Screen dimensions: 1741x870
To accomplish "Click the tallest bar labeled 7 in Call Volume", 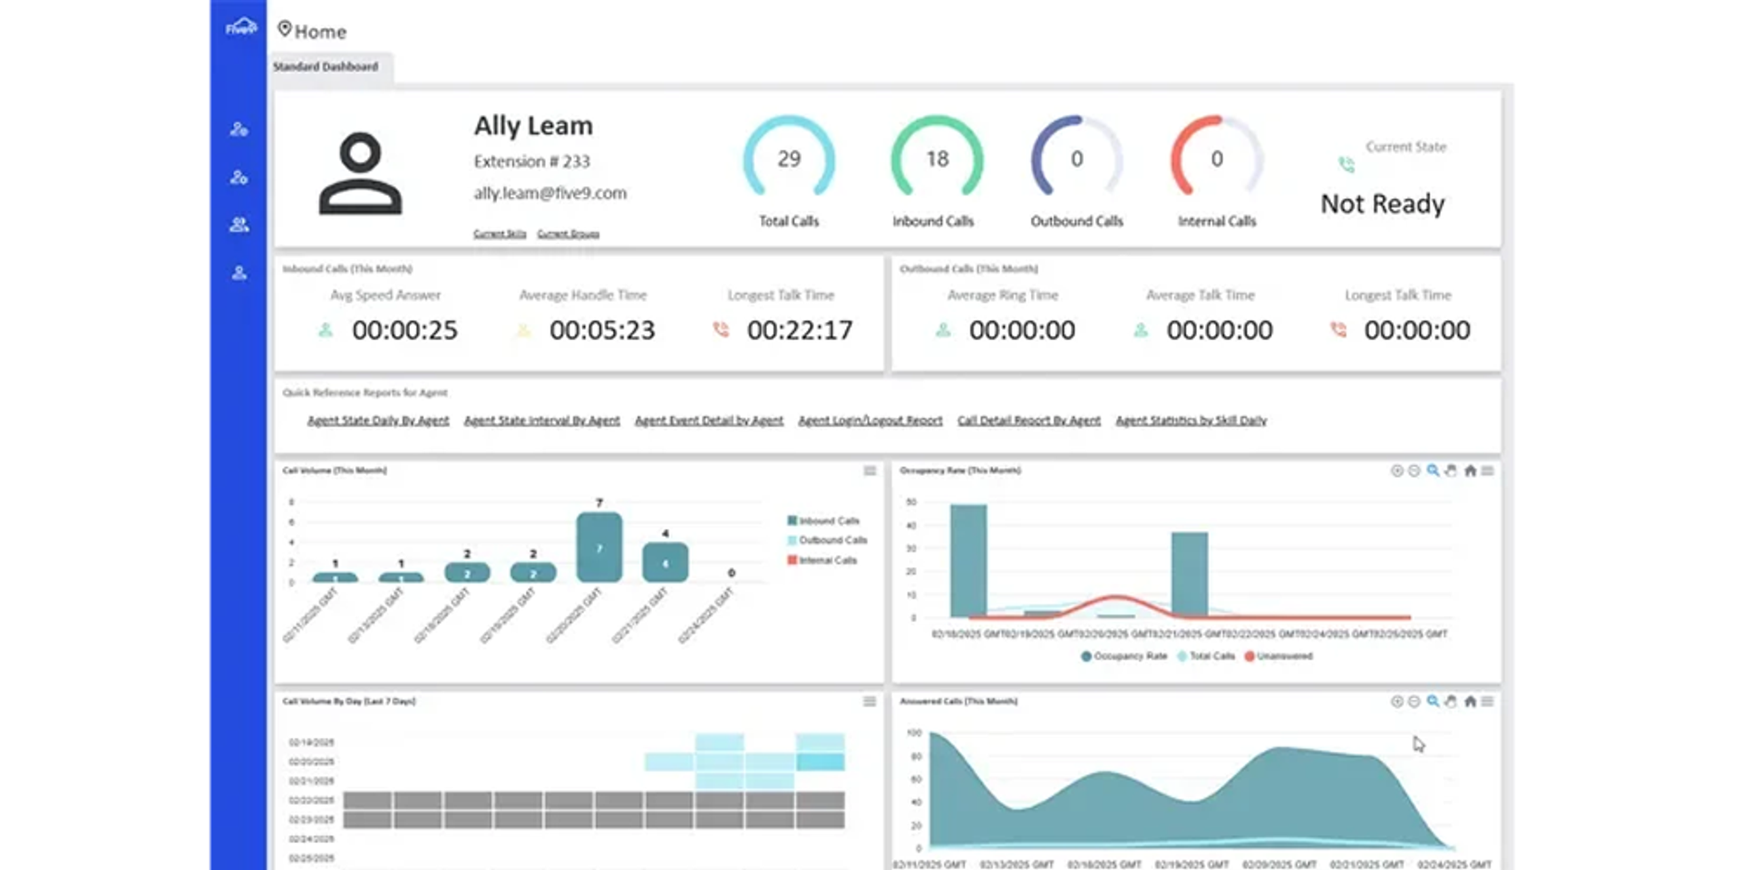I will (599, 547).
